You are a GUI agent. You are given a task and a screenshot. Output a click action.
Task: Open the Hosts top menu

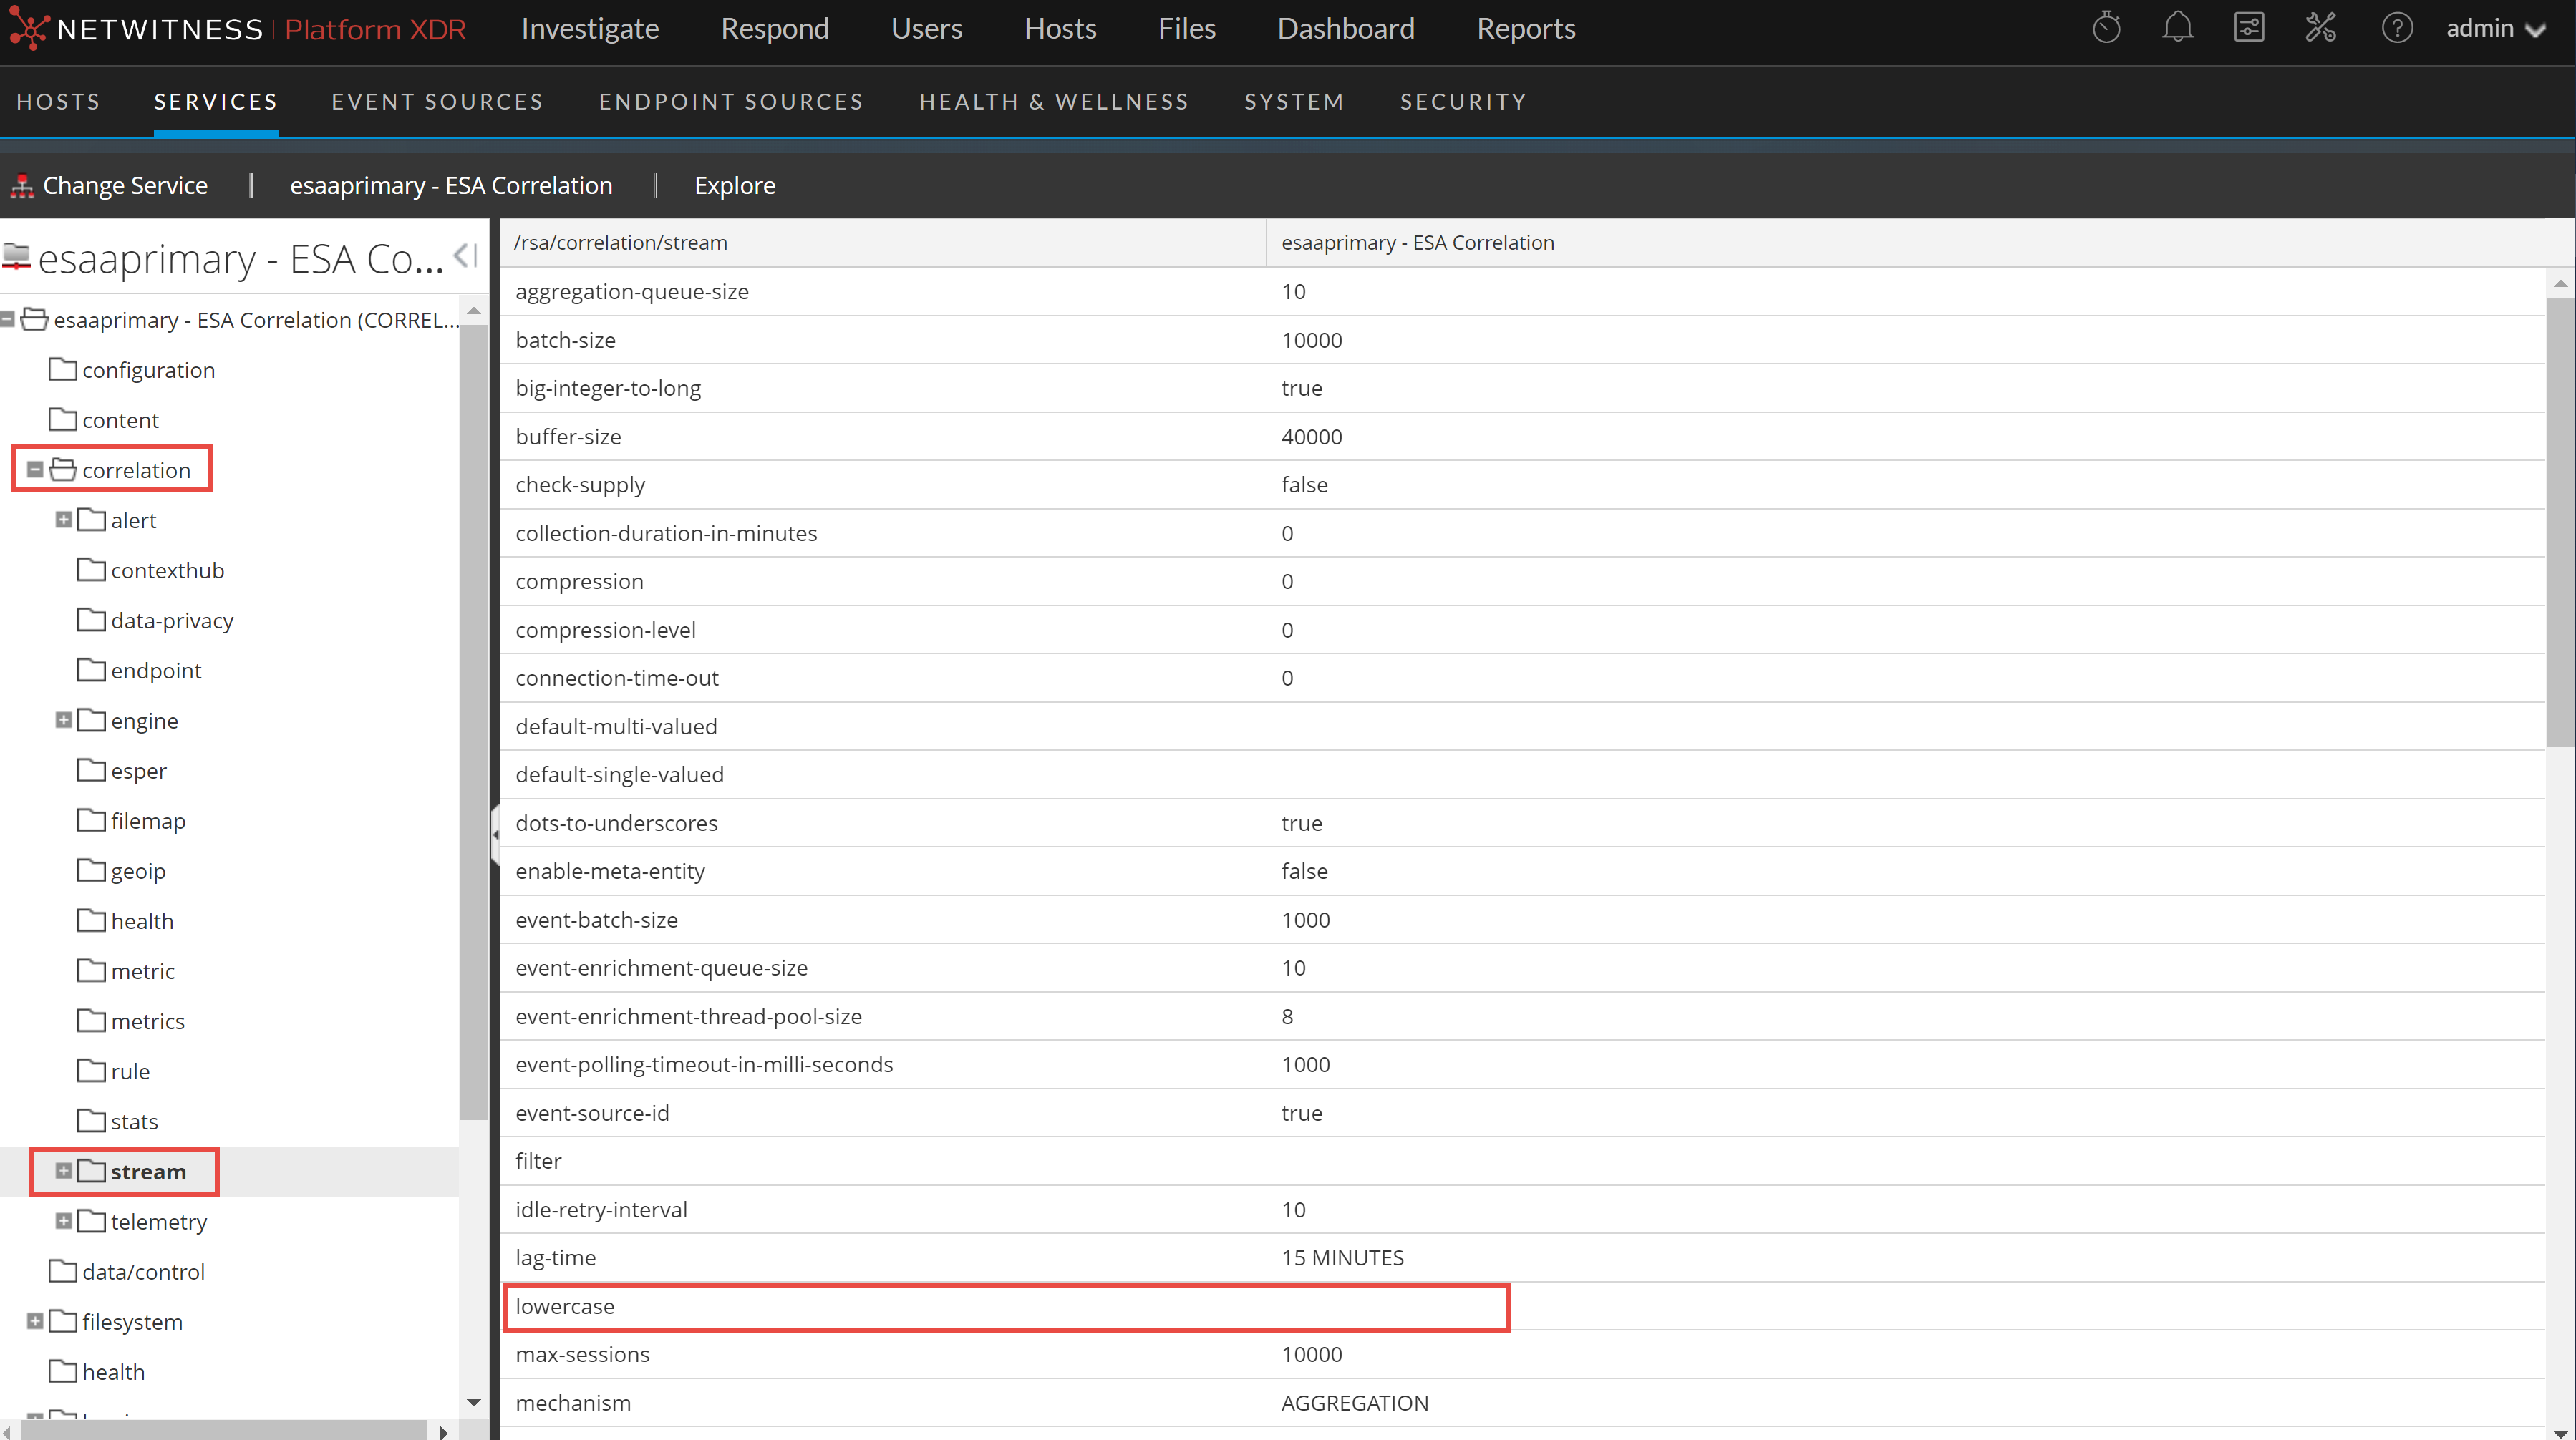pos(1060,29)
